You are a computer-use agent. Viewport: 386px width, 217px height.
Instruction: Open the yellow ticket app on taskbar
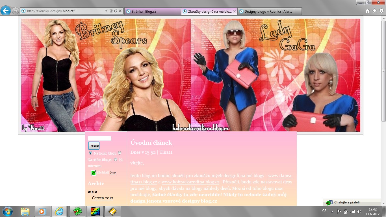pos(112,211)
